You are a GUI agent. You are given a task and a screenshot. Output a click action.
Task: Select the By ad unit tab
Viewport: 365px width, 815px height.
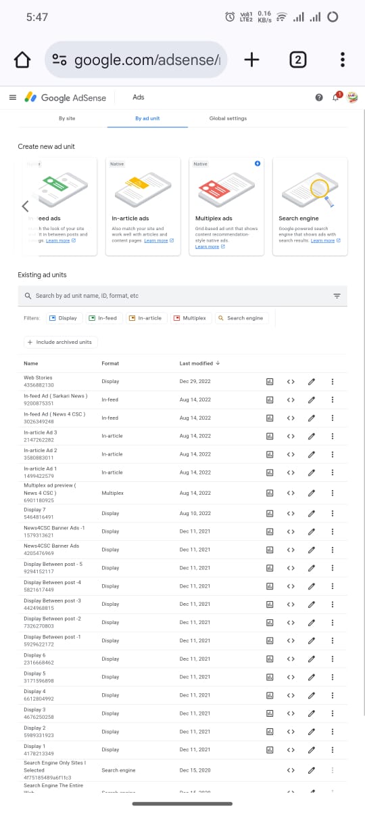[147, 118]
